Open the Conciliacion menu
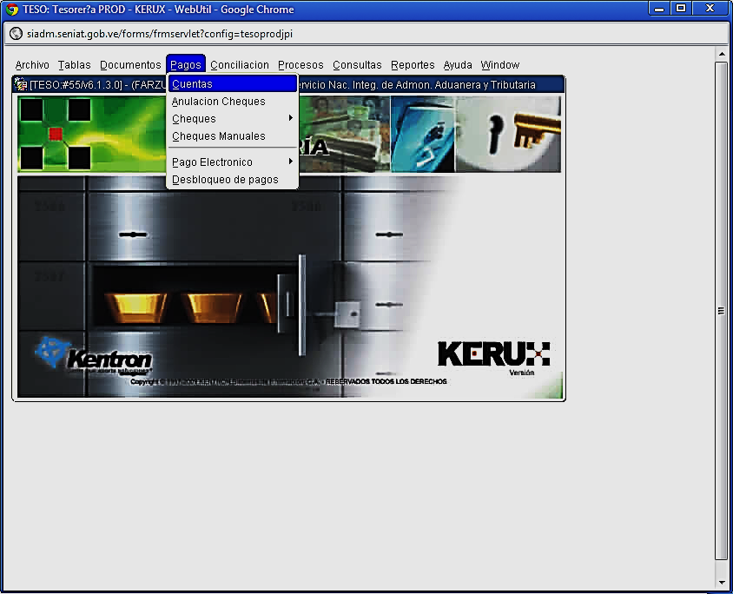Image resolution: width=733 pixels, height=594 pixels. point(240,64)
